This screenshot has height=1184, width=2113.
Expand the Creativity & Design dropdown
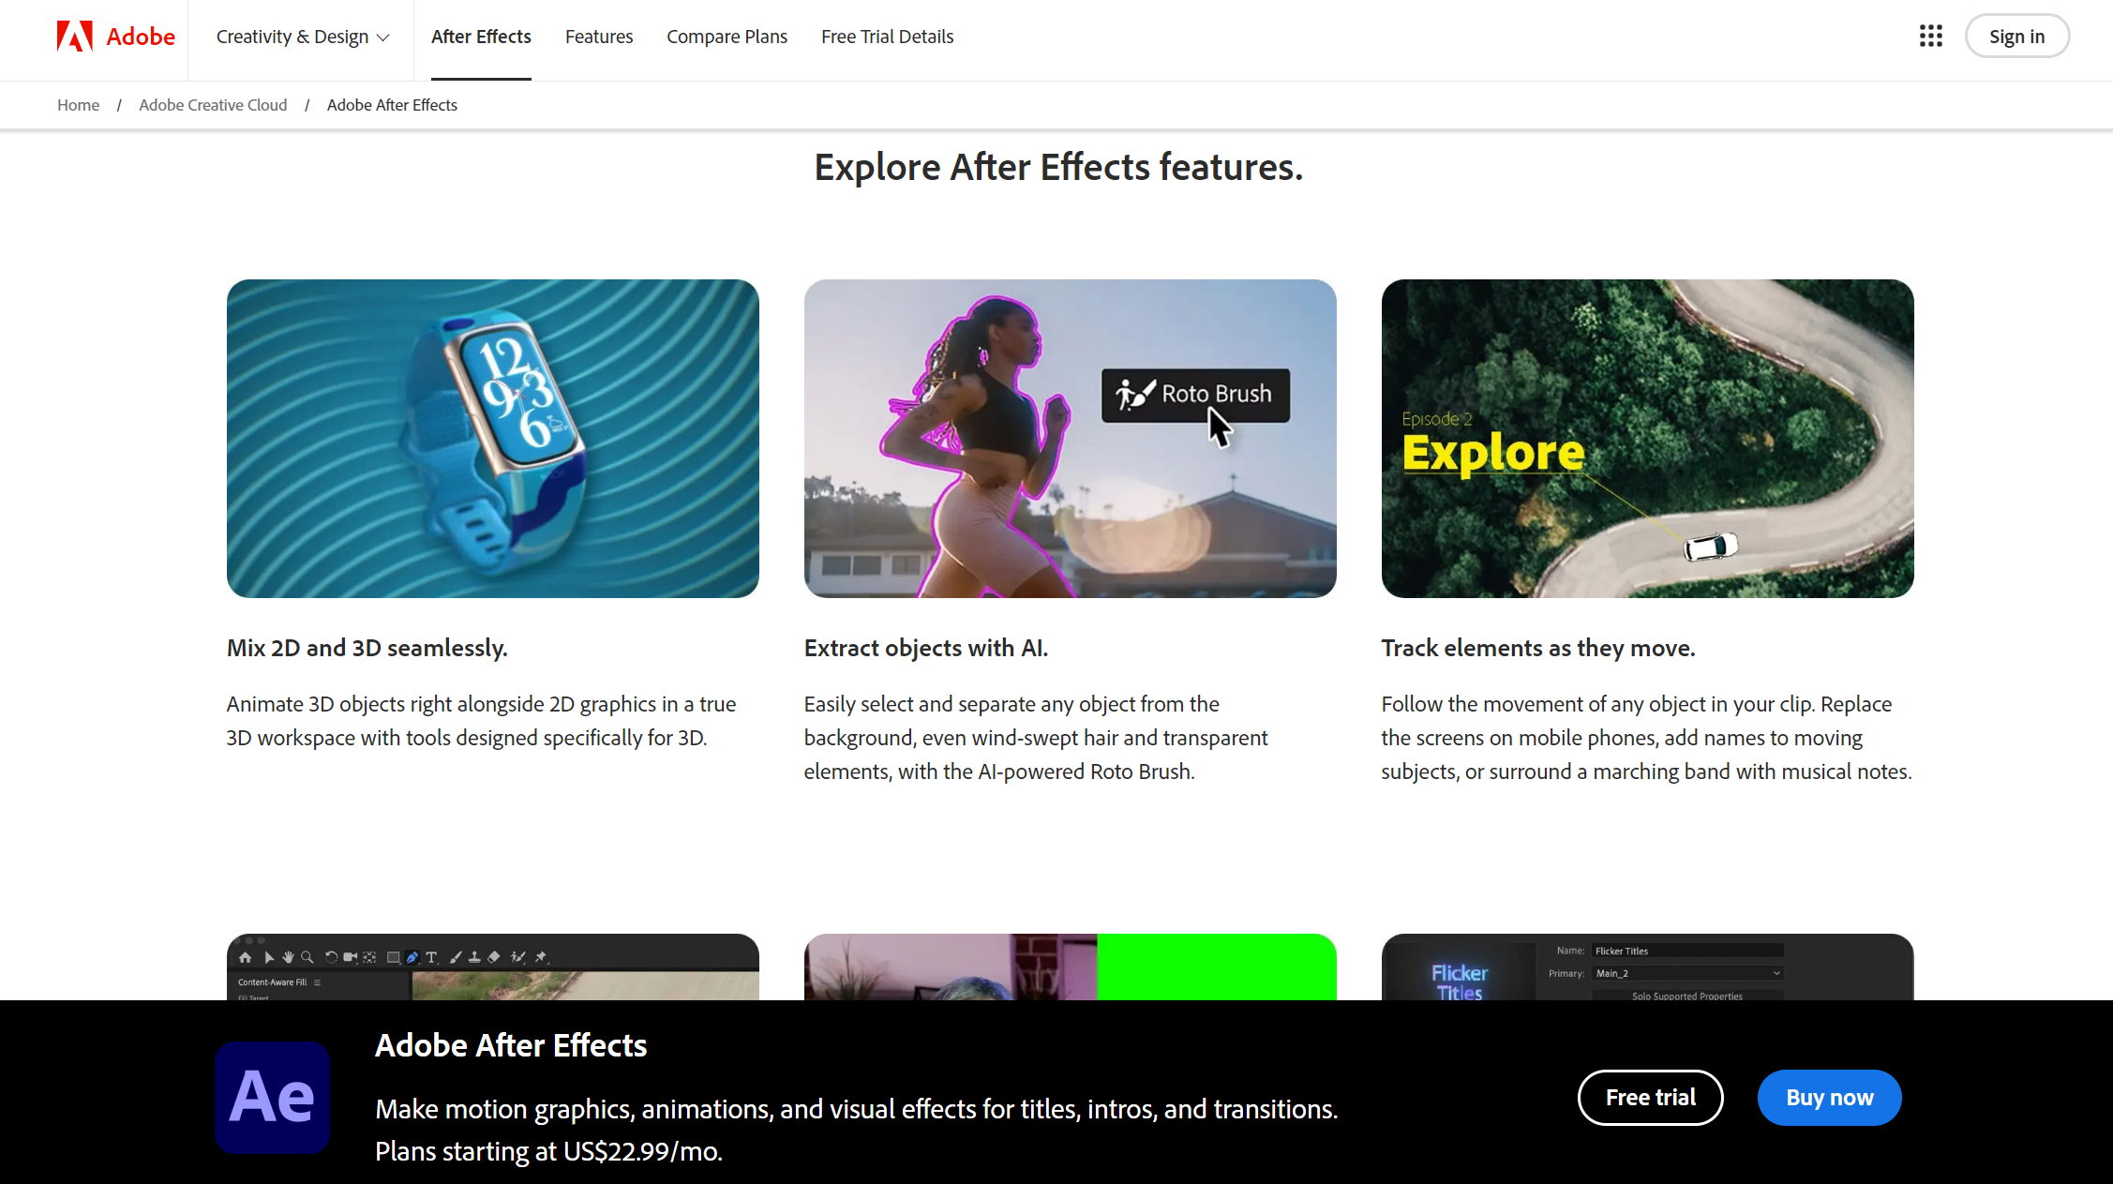[x=302, y=37]
